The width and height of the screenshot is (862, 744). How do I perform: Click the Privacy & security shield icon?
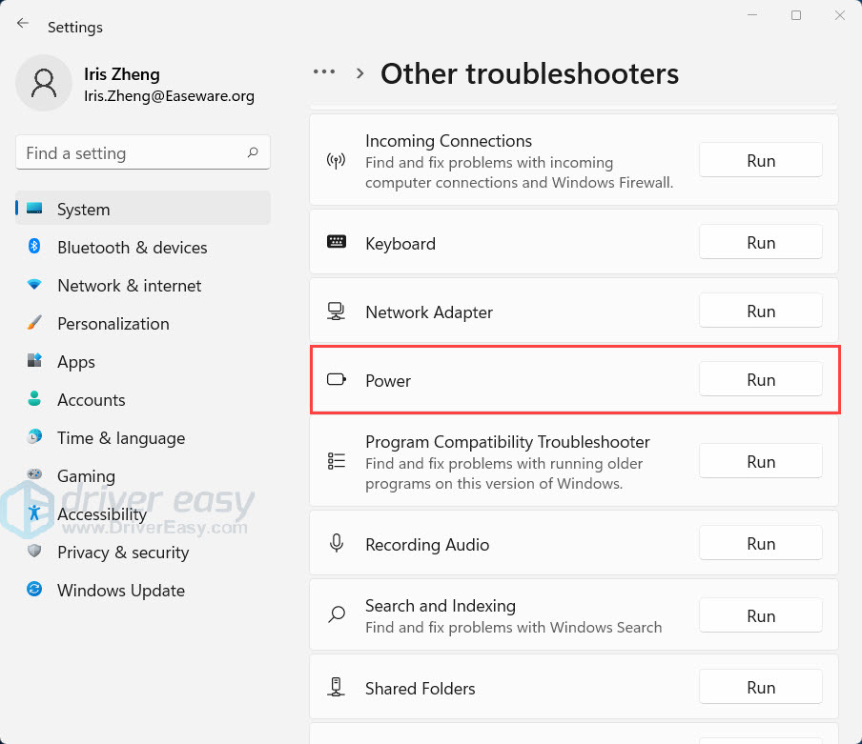tap(35, 552)
